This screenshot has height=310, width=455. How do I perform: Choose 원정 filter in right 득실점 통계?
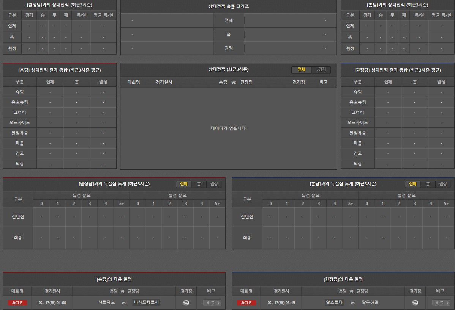coord(443,184)
